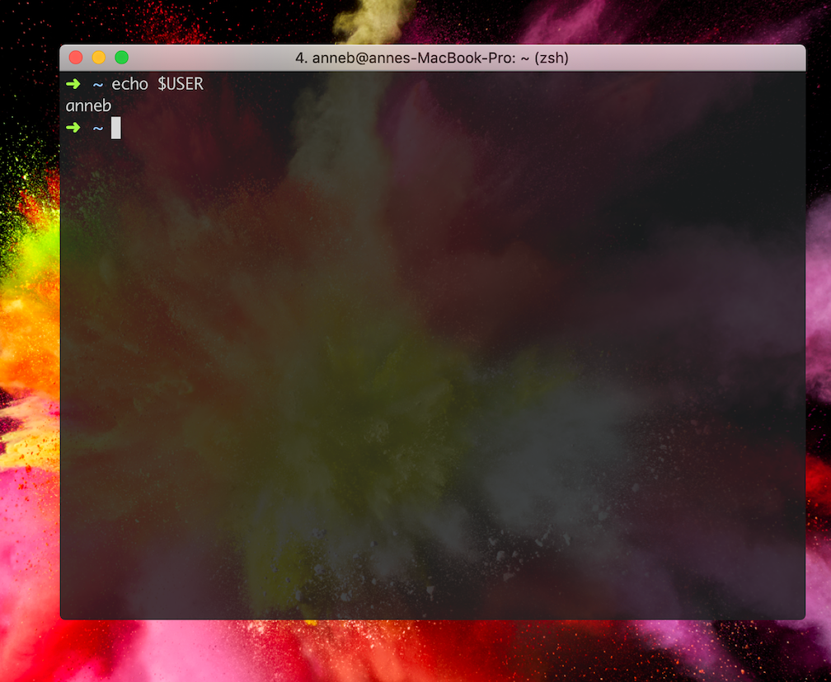Click the green fullscreen button
The width and height of the screenshot is (831, 682).
(121, 57)
